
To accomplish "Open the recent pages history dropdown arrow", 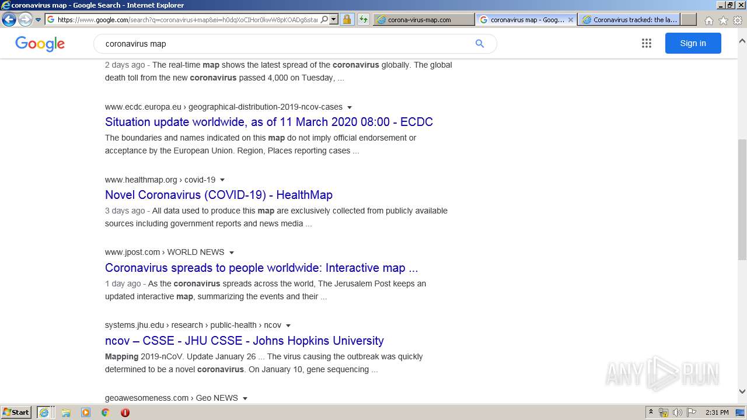I will pos(39,20).
